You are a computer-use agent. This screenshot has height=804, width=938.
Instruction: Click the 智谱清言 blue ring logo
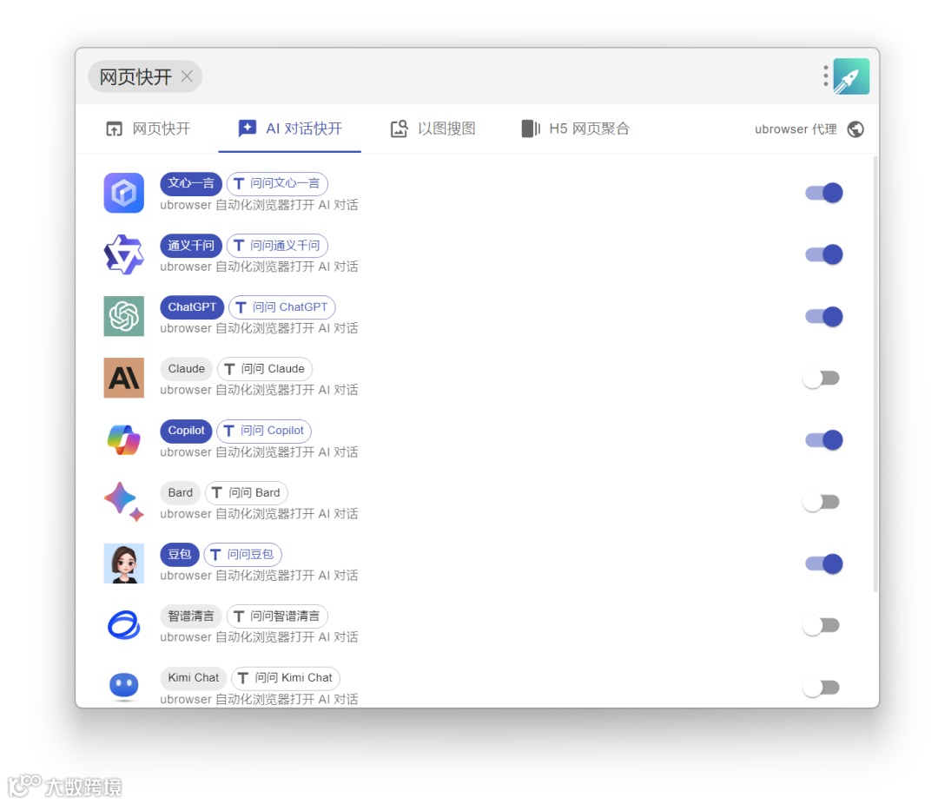point(124,625)
